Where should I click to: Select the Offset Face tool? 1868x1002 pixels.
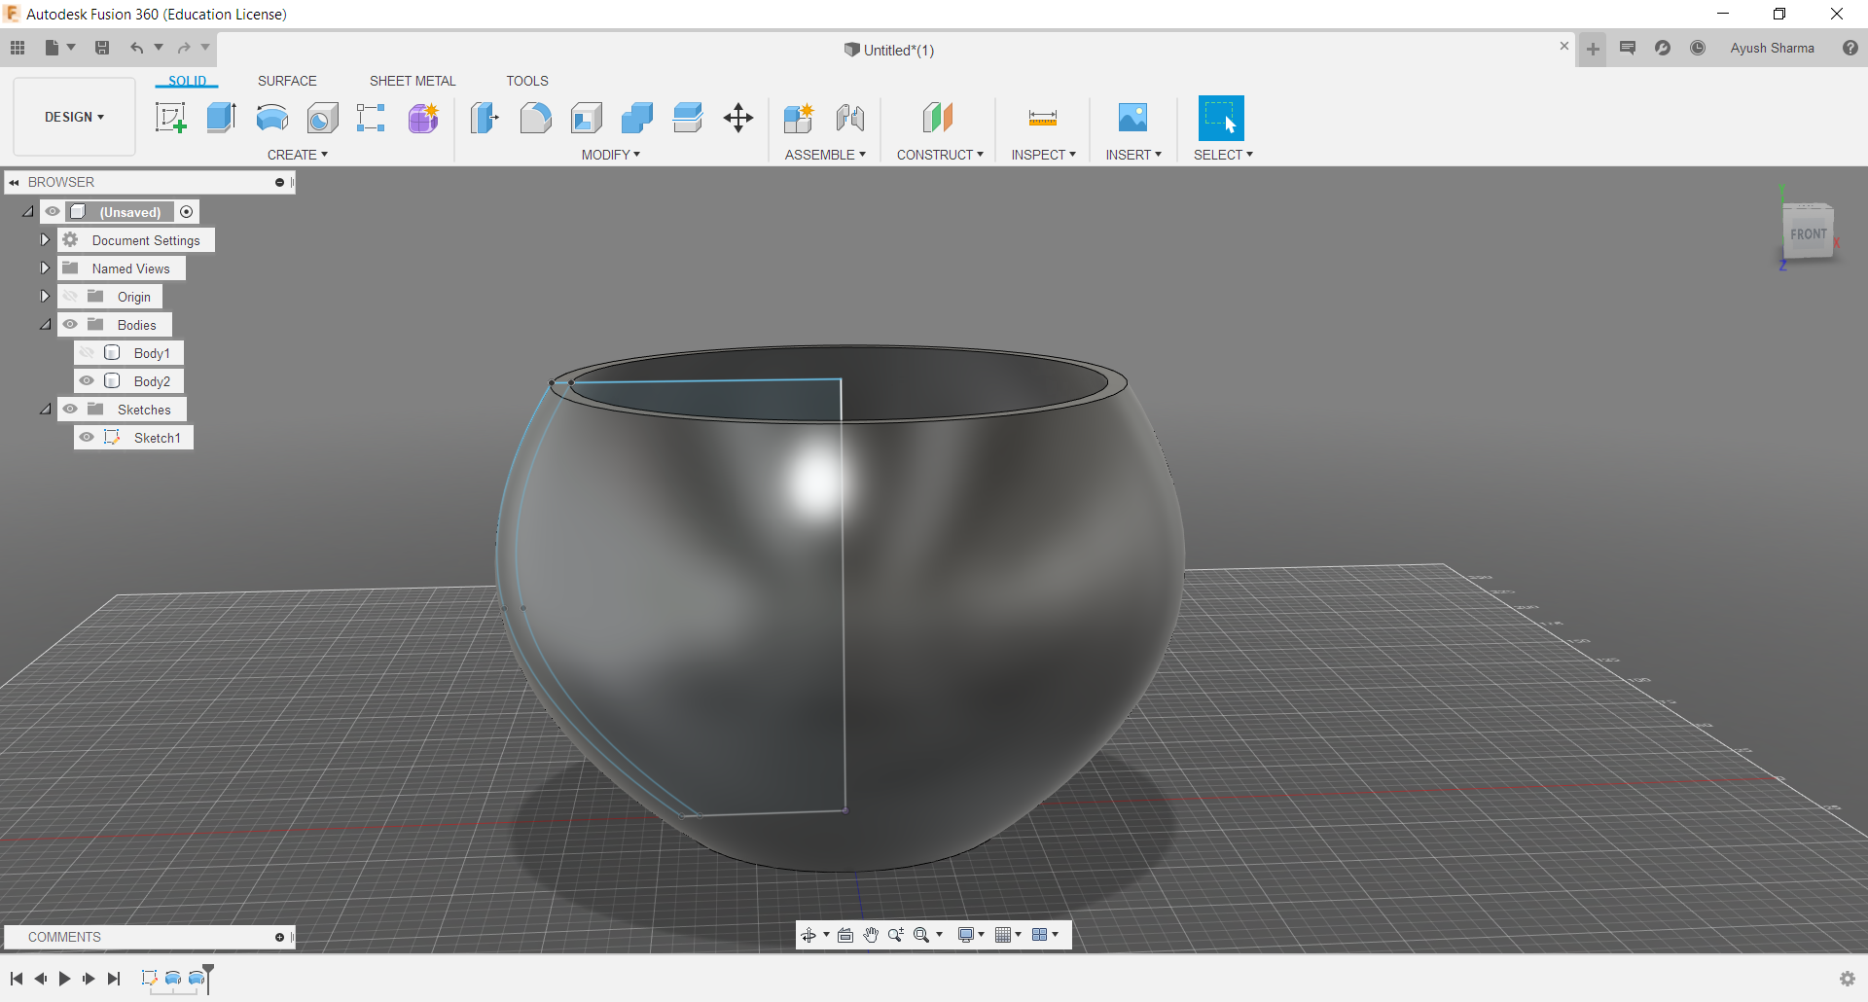pyautogui.click(x=688, y=118)
